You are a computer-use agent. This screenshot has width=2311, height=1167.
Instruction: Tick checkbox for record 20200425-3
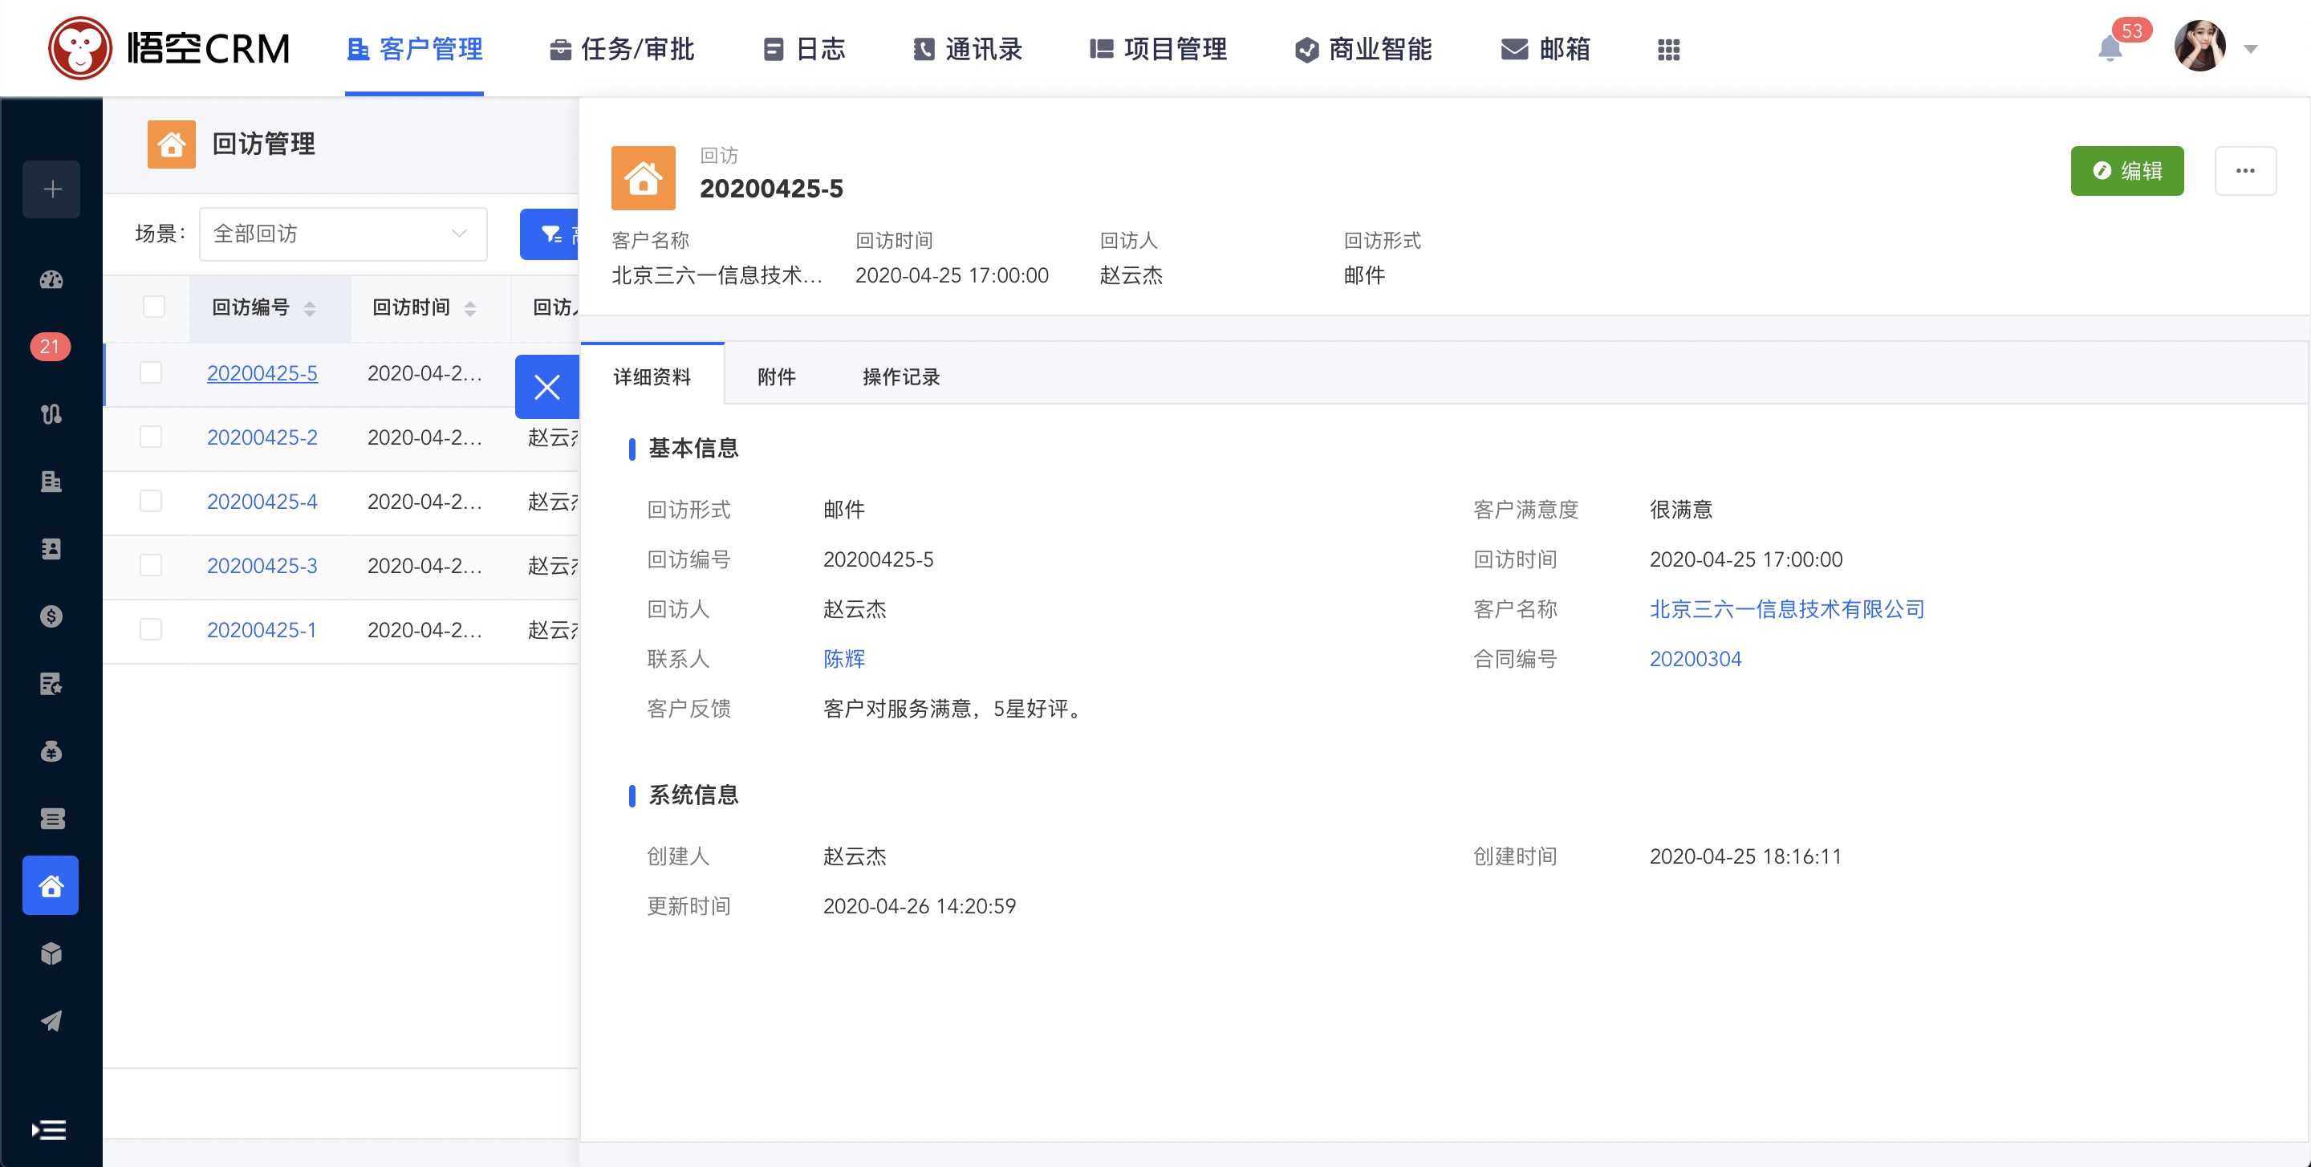point(151,565)
